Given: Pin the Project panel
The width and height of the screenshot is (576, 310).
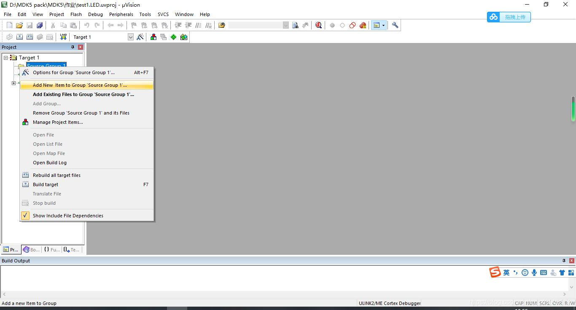Looking at the screenshot, I should click(x=73, y=47).
